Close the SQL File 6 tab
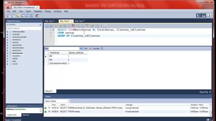 click(x=72, y=21)
